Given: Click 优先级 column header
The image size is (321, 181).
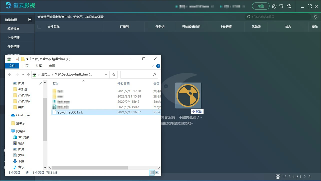Looking at the screenshot, I should [256, 27].
